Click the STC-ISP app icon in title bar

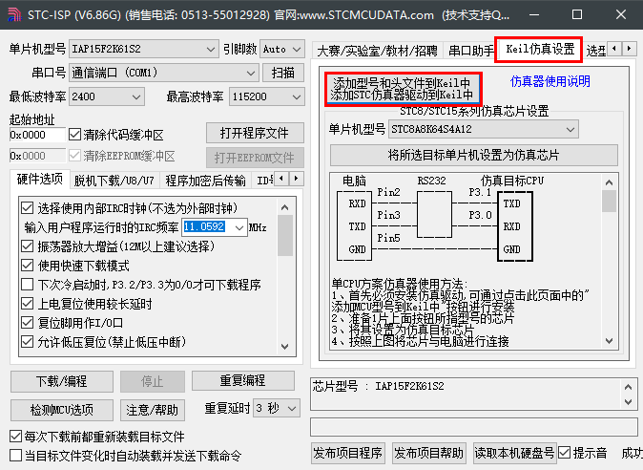pos(14,14)
